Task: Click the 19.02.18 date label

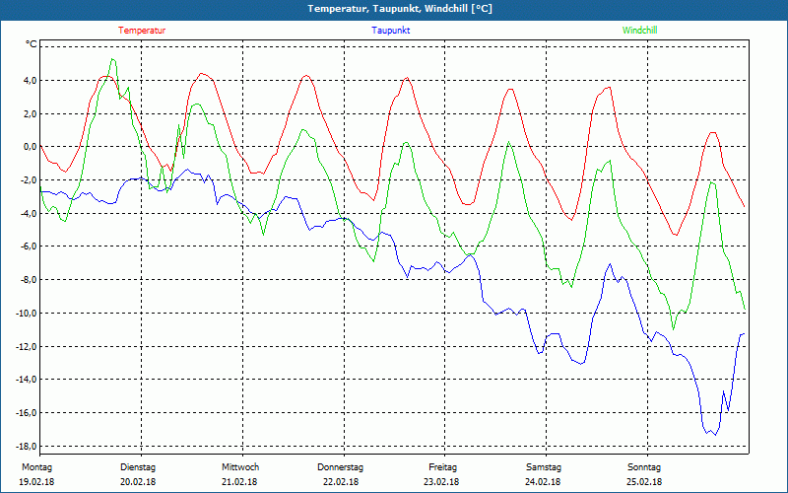Action: (36, 482)
